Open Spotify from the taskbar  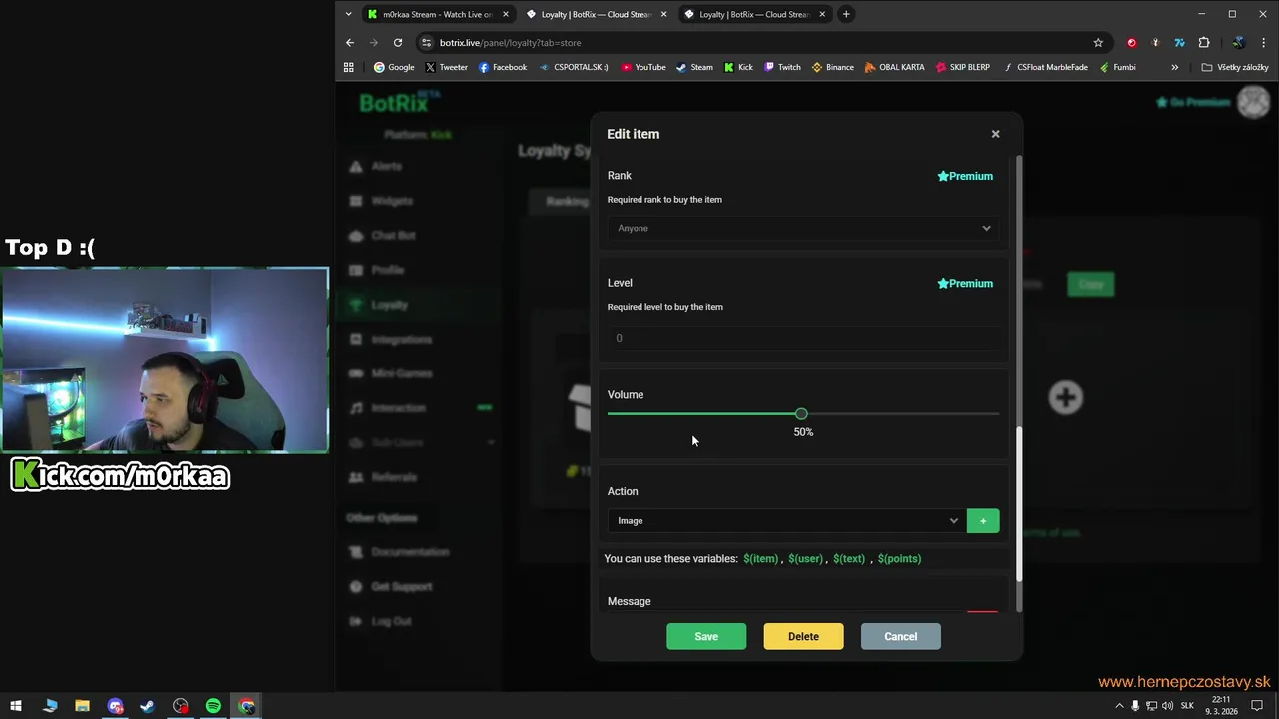[213, 706]
